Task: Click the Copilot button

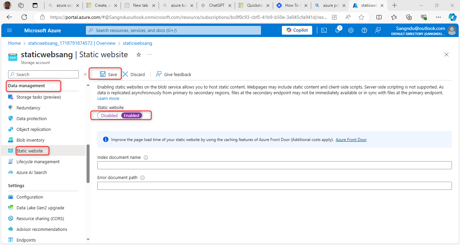Action: coord(297,30)
